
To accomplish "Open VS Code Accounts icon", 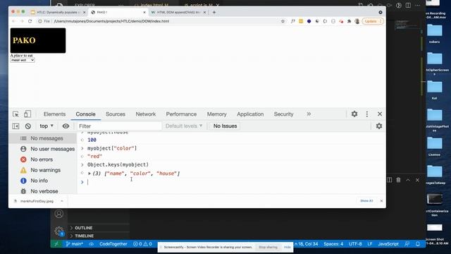I will [59, 214].
